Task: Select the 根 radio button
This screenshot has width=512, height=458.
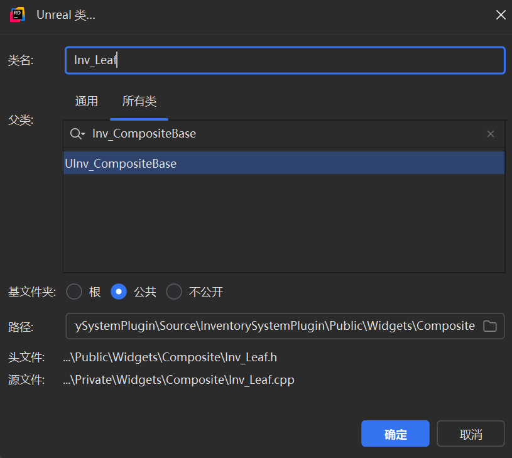Action: click(74, 292)
